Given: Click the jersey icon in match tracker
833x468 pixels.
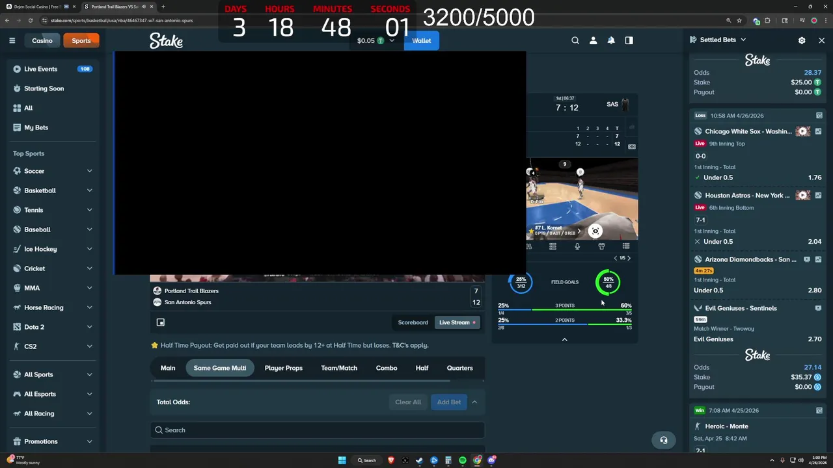Looking at the screenshot, I should (x=601, y=246).
